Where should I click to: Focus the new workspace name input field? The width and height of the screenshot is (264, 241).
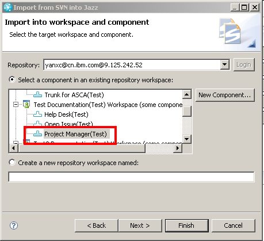[131, 177]
